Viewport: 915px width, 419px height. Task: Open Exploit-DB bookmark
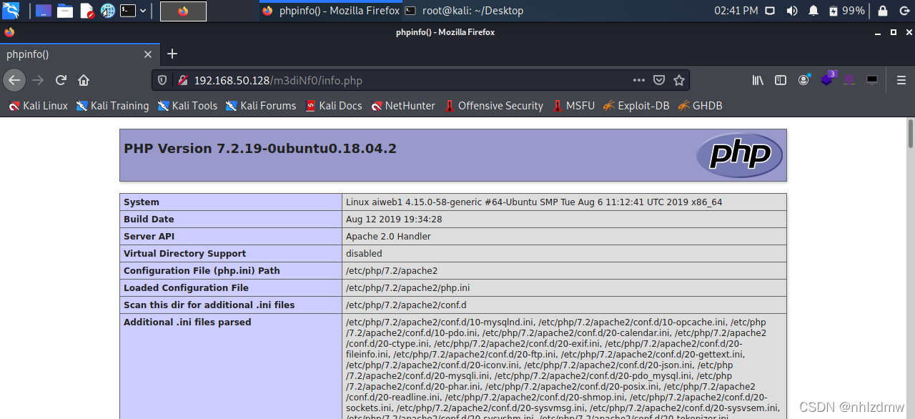click(x=636, y=106)
